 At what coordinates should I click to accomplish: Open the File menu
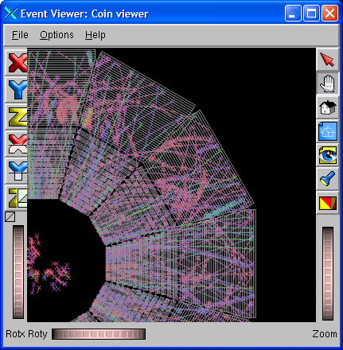click(20, 35)
